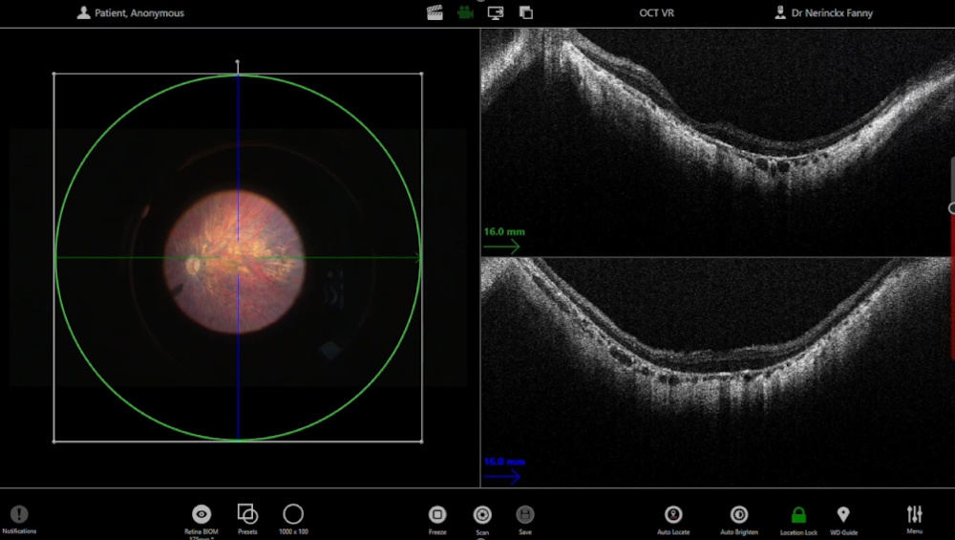Click the OCT VR title
Screen dimensions: 955x540
656,13
